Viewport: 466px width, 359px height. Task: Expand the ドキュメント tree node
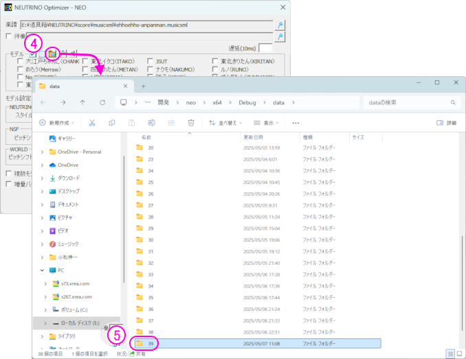pyautogui.click(x=42, y=205)
